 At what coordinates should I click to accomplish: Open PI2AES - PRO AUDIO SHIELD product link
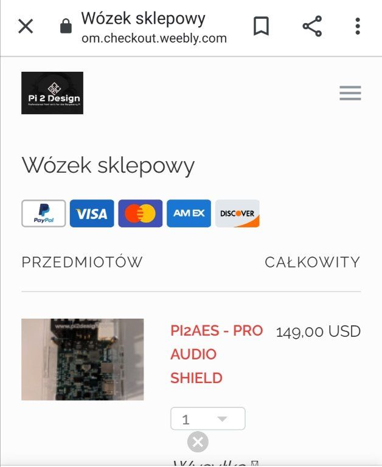[x=217, y=354]
